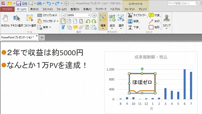Click the Fit width icon
Screen dimensions: 202x114
[x=75, y=21]
